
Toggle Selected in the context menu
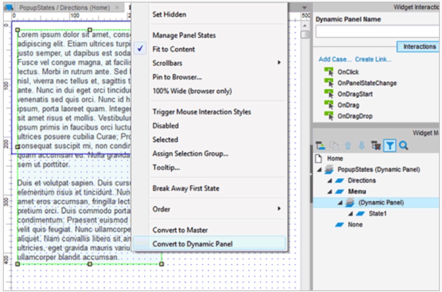[x=165, y=140]
